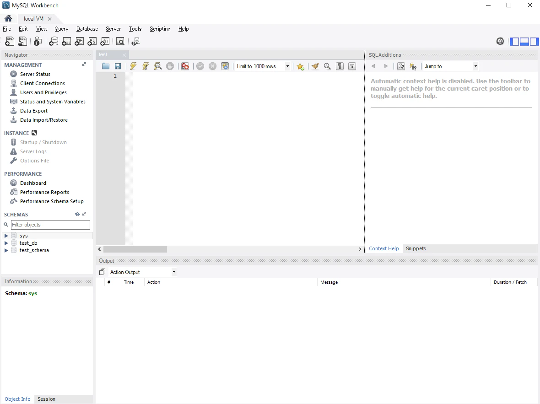Clear the output list icon

point(103,272)
